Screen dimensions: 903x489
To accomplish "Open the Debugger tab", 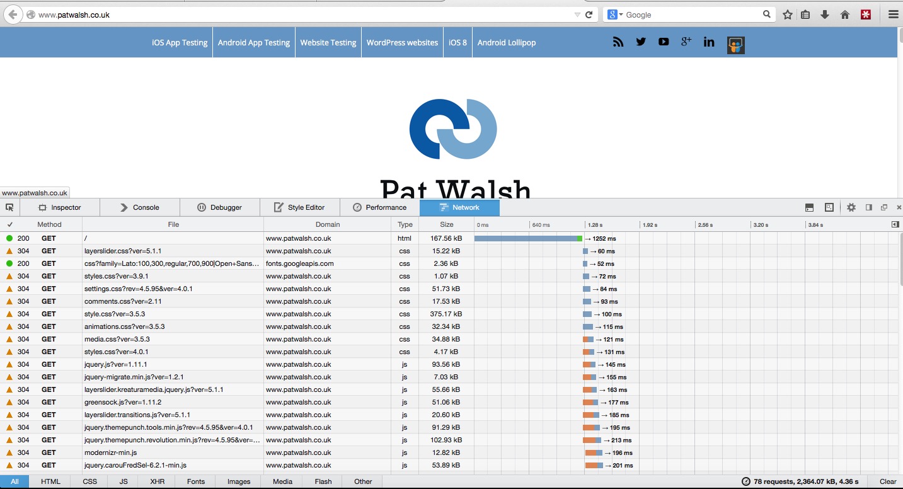I will 220,207.
